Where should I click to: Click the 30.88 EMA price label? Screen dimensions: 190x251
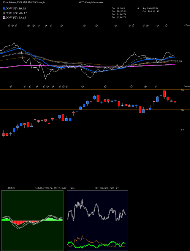coord(179,61)
